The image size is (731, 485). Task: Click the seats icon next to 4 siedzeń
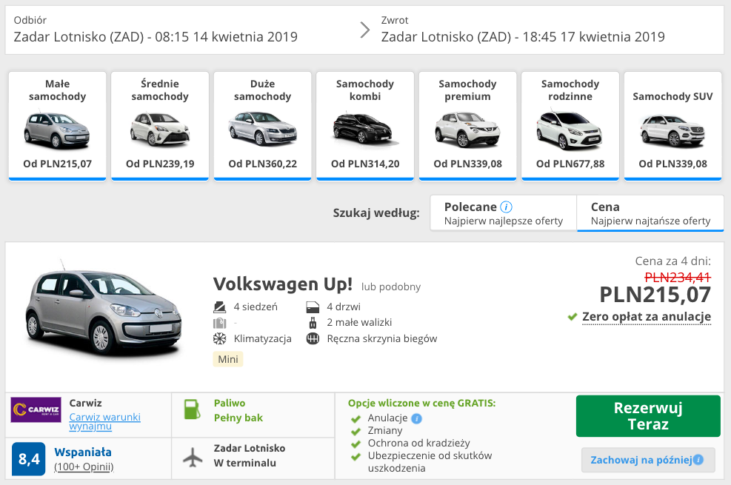(x=219, y=307)
